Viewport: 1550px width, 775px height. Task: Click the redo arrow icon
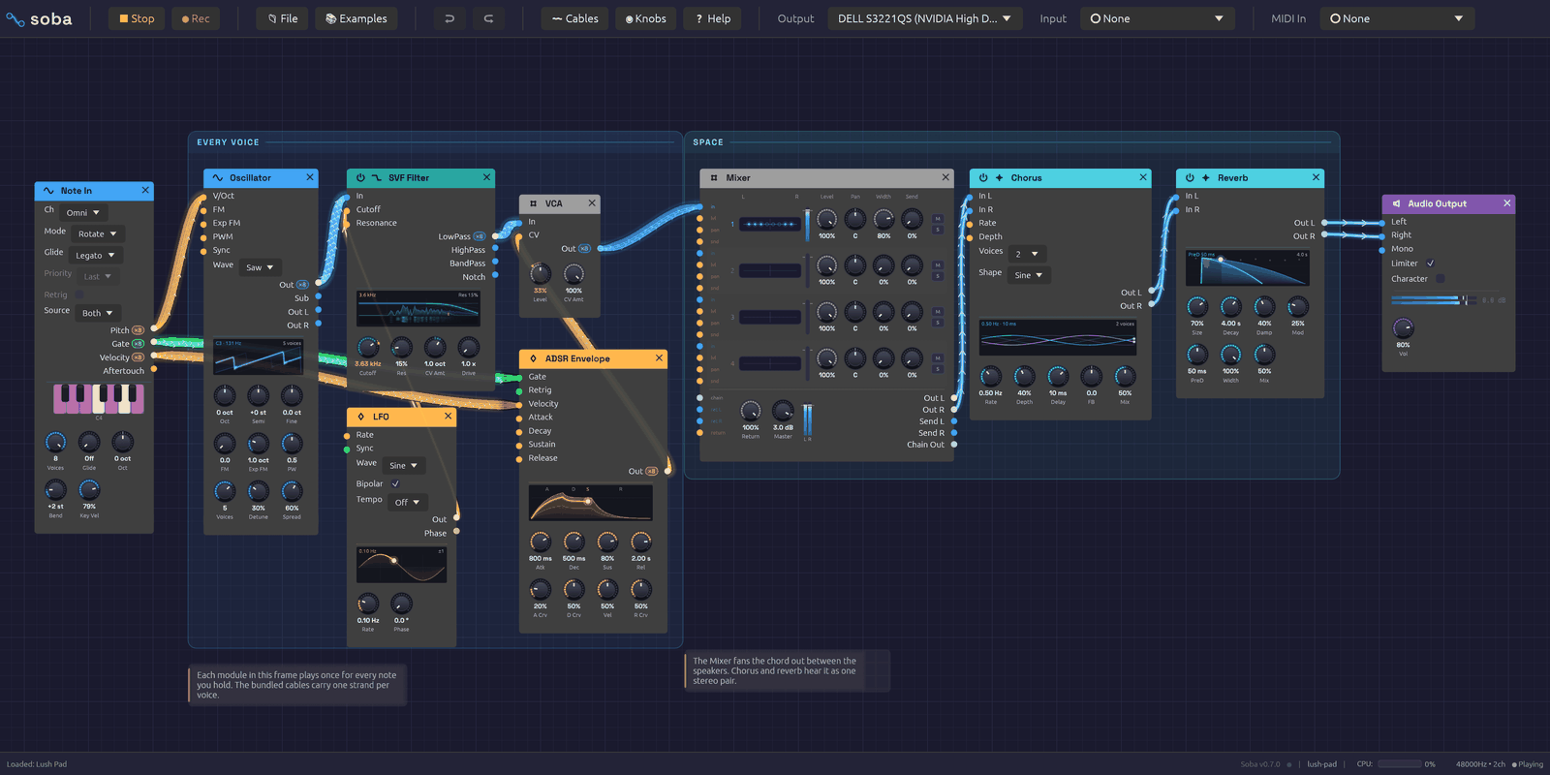[x=488, y=18]
